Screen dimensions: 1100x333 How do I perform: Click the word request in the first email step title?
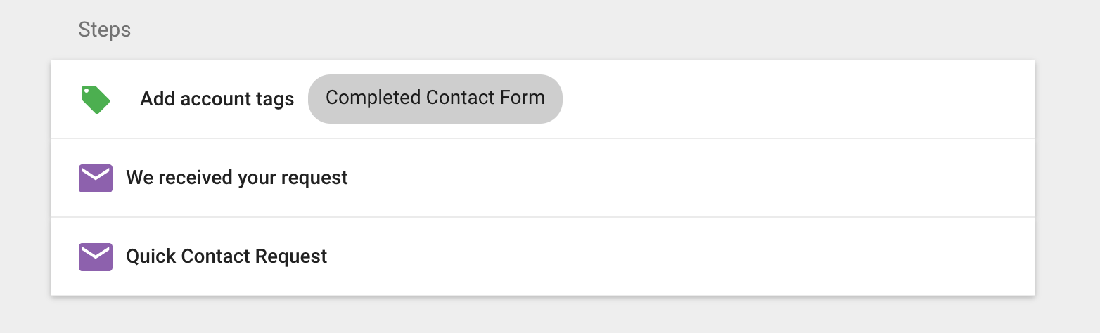(x=314, y=178)
